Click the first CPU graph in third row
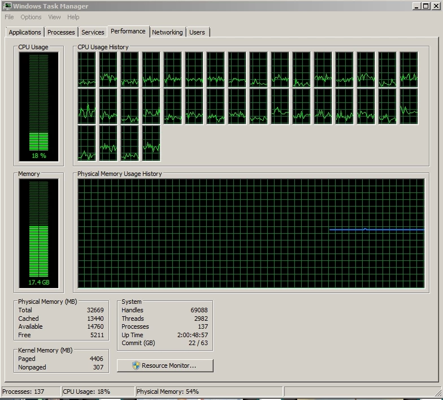The width and height of the screenshot is (443, 400). click(x=87, y=143)
